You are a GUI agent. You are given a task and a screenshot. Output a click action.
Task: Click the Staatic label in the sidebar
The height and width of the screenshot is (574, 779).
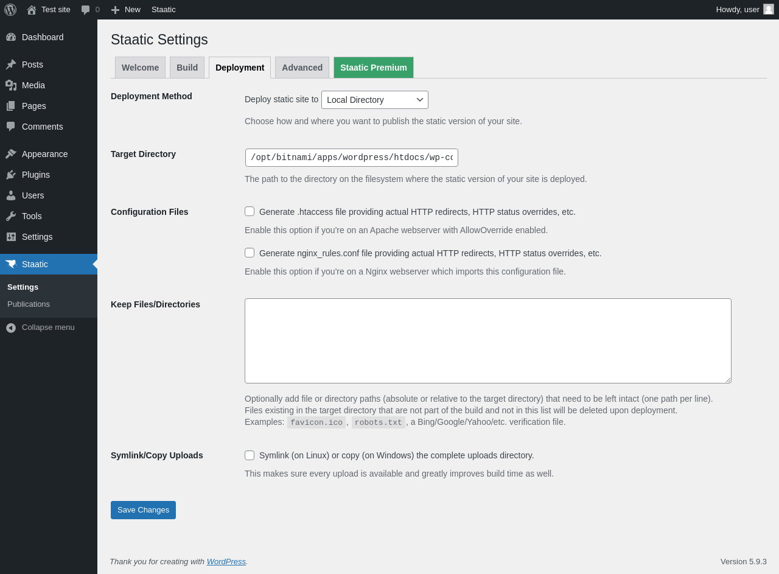[35, 264]
